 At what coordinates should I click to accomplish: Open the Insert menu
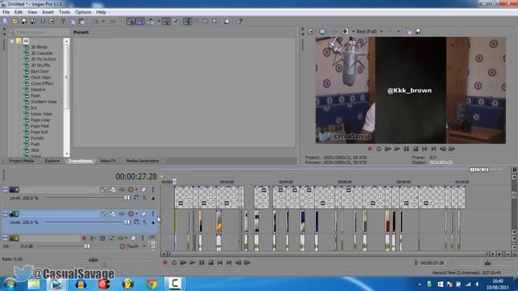(x=48, y=12)
